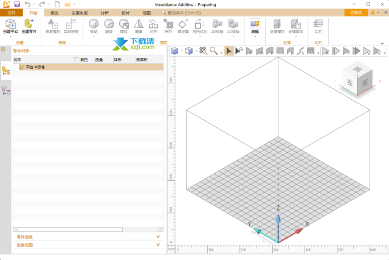389x260 pixels.
Task: Switch to the 支撑生成 ribbon tab
Action: (80, 13)
